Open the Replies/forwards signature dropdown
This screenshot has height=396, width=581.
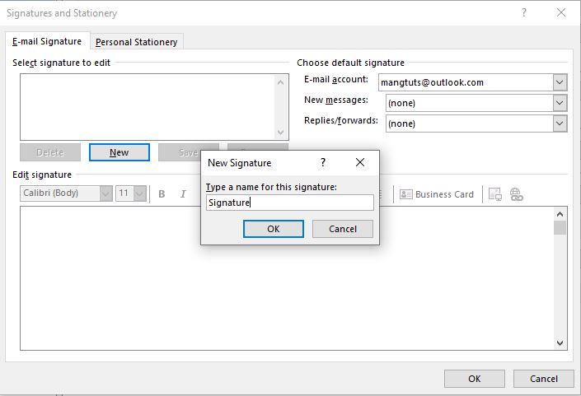[x=560, y=123]
